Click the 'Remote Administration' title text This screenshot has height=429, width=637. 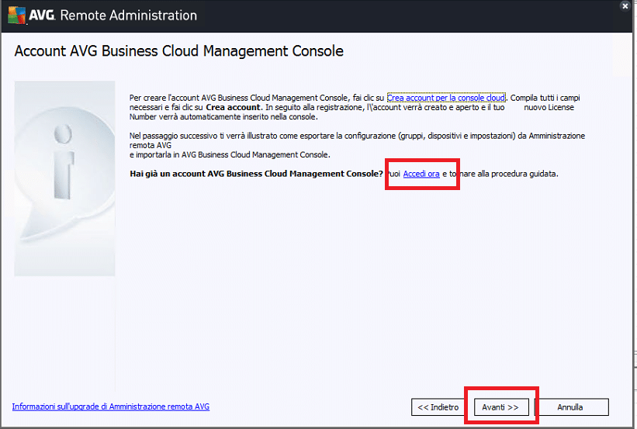(128, 16)
